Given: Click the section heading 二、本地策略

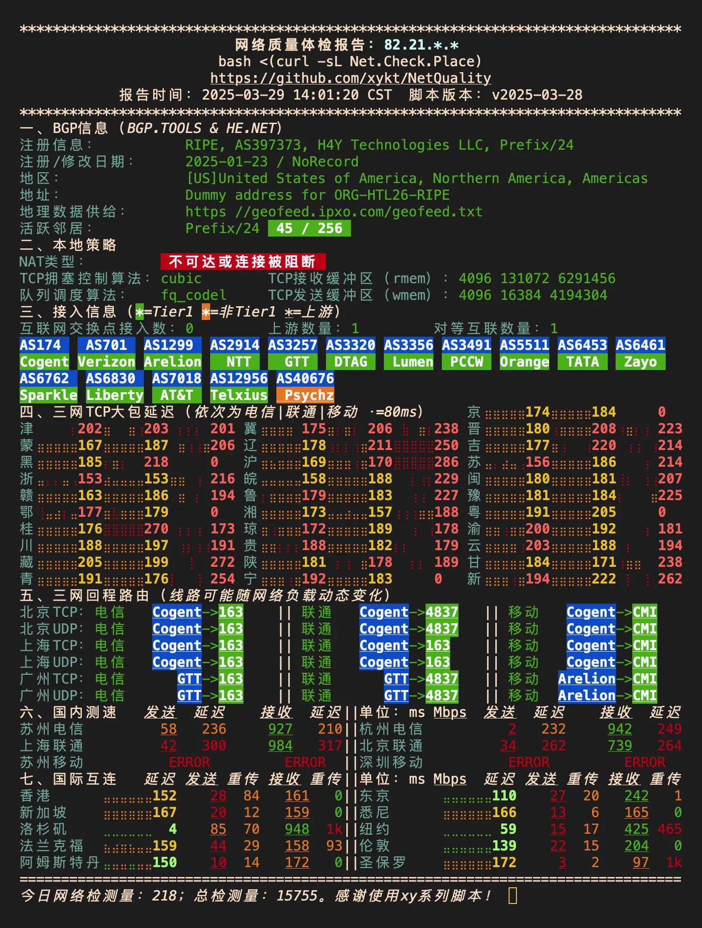Looking at the screenshot, I should click(x=68, y=245).
